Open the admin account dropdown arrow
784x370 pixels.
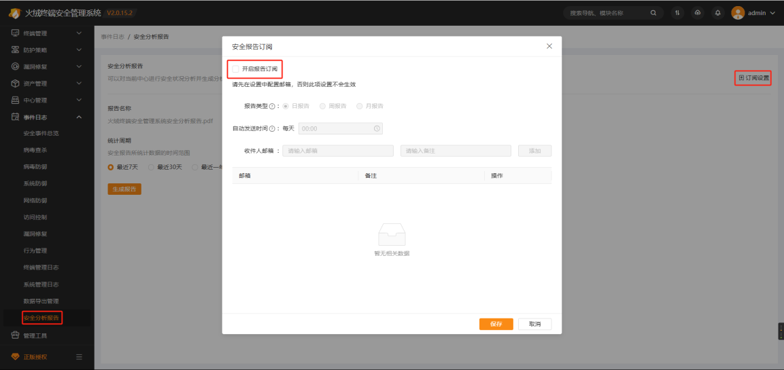point(772,14)
